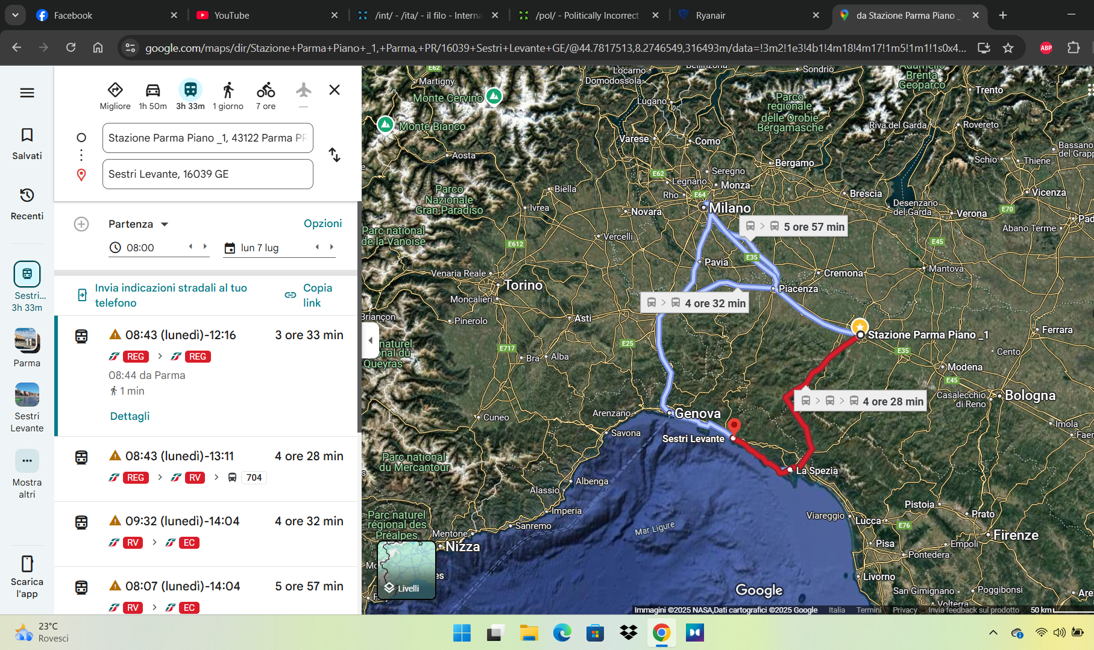1094x650 pixels.
Task: Switch to driving mode 1h 50m
Action: pos(152,96)
